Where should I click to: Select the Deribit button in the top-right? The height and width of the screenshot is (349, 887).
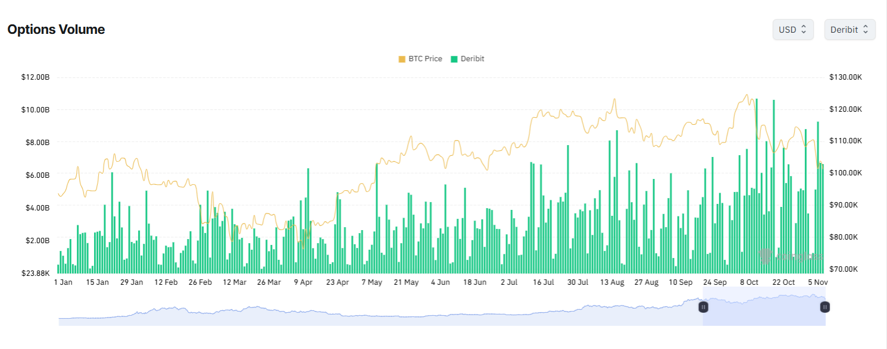(x=849, y=29)
